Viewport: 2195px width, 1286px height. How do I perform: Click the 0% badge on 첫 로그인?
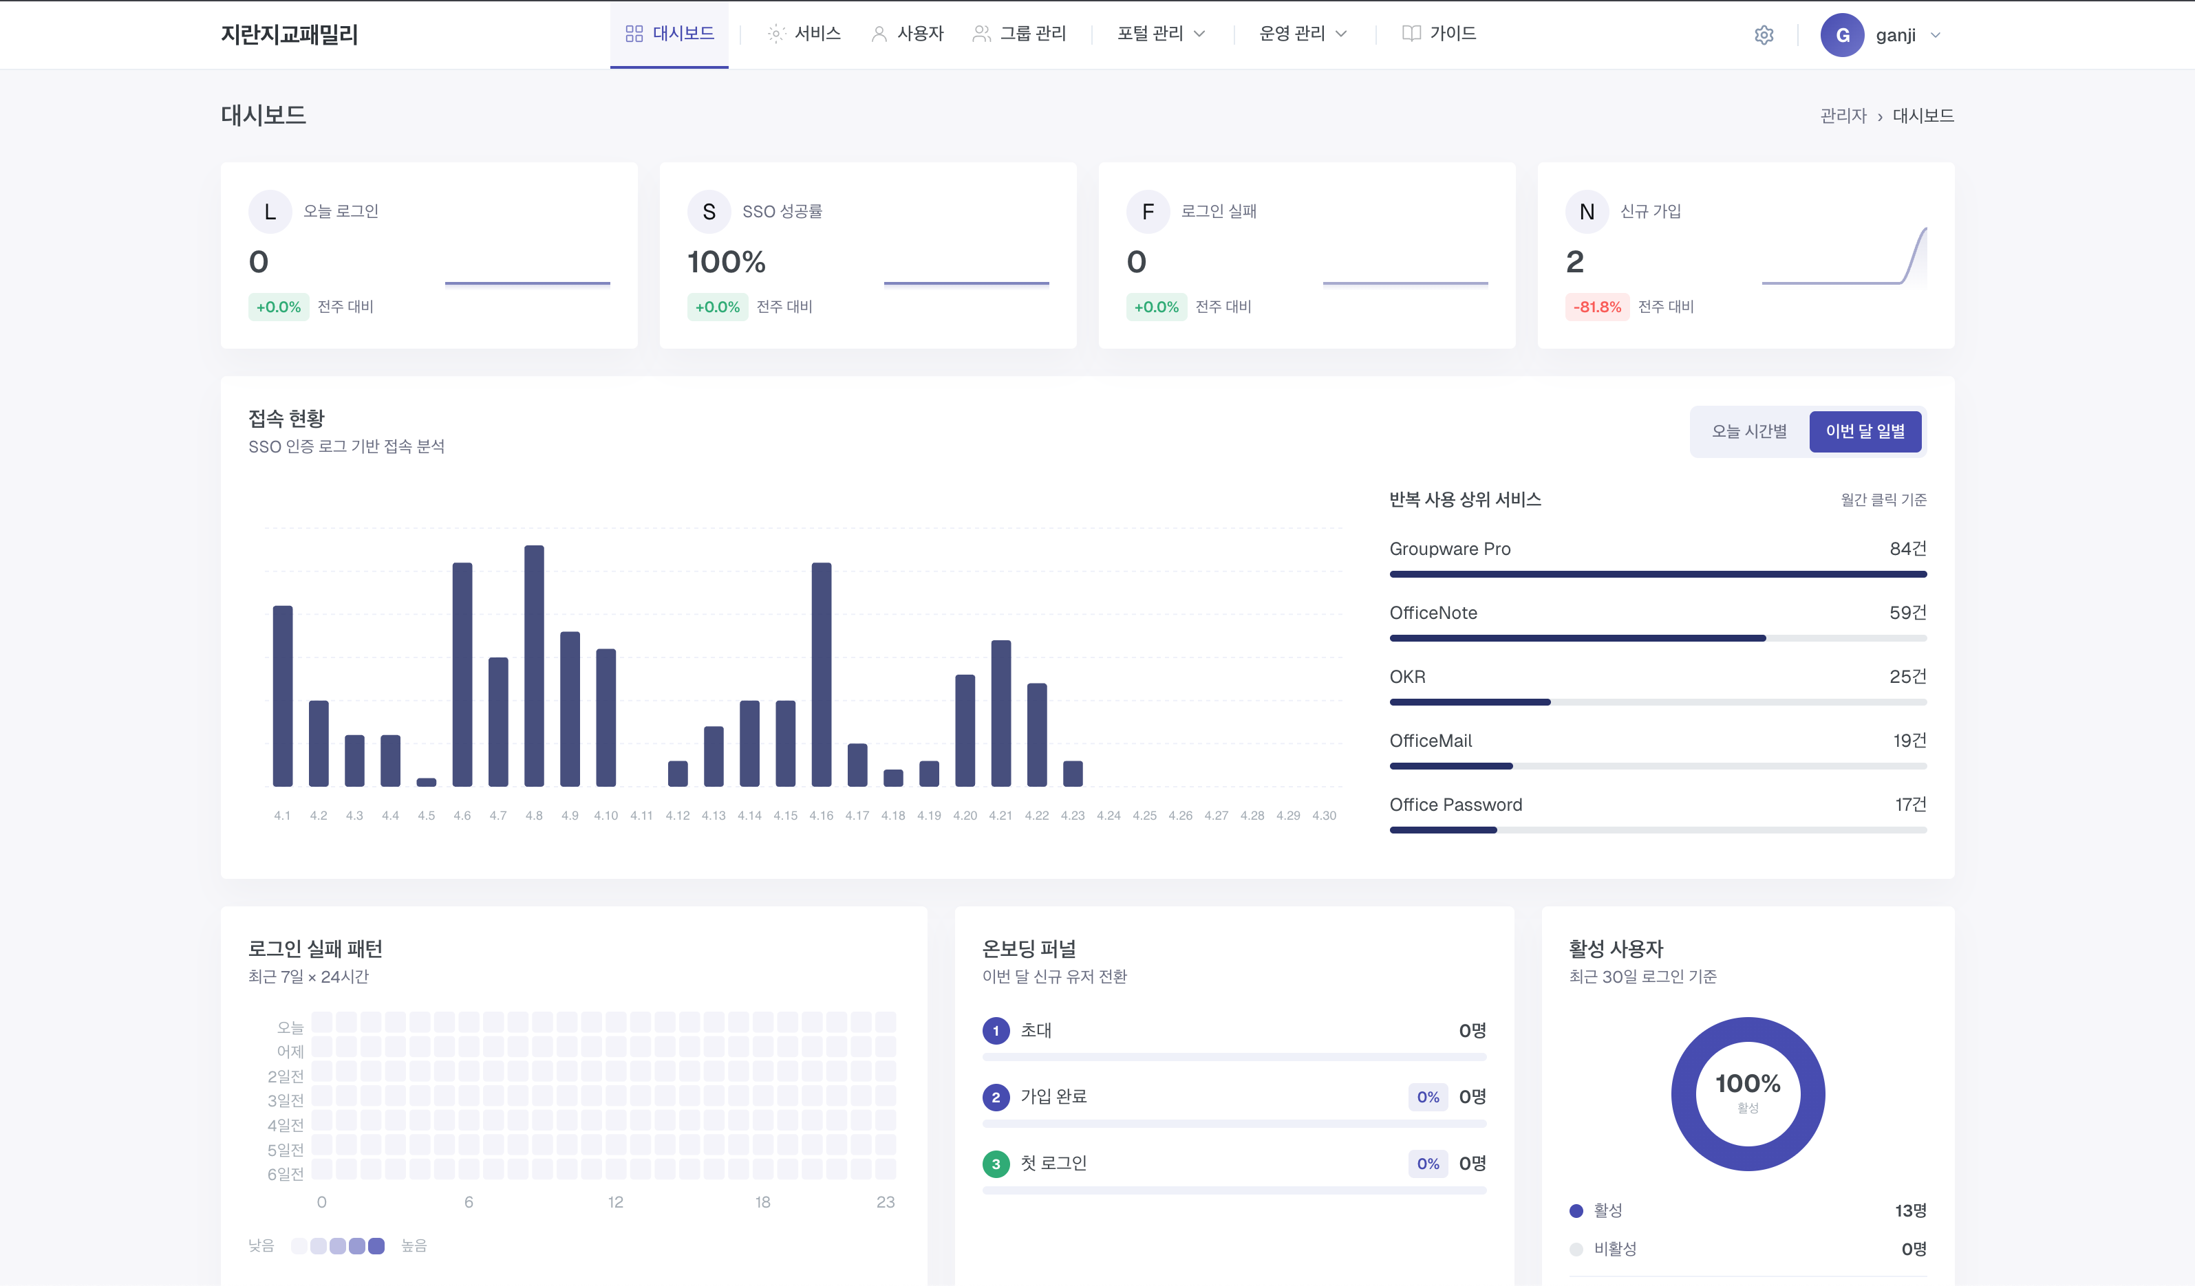tap(1428, 1164)
